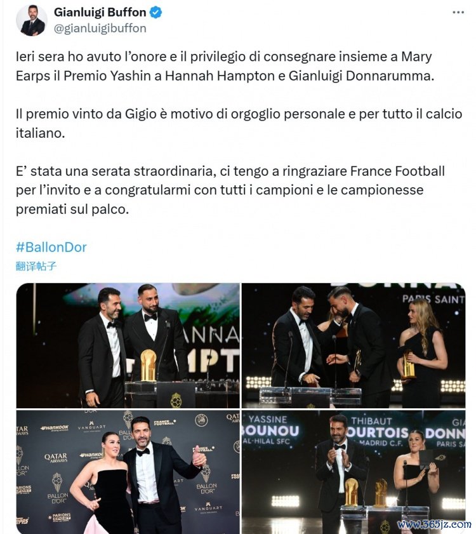Click the paragraph about Gigio's award
476x534 pixels.
[239, 123]
